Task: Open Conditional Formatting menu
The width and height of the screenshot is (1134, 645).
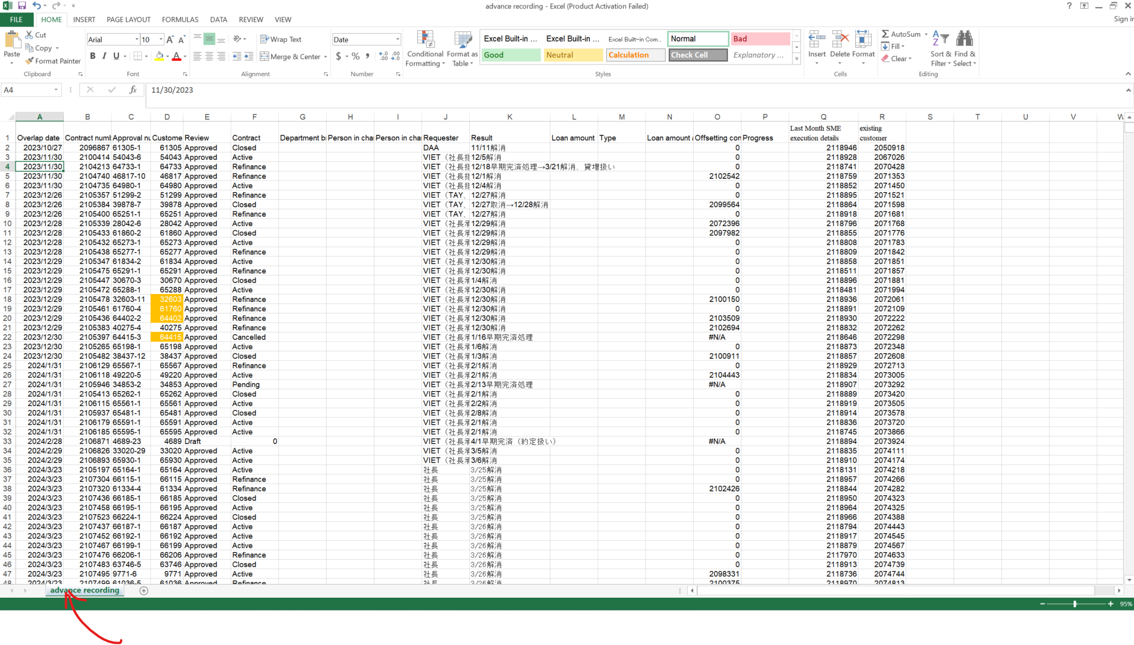Action: 426,49
